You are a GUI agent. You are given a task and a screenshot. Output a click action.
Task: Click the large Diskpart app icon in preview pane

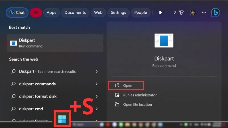coord(164,40)
